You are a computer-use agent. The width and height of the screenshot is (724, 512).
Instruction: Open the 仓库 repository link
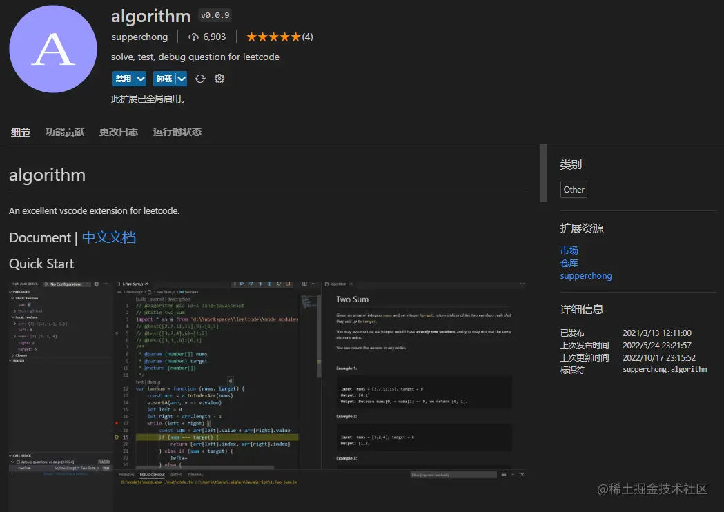point(569,263)
